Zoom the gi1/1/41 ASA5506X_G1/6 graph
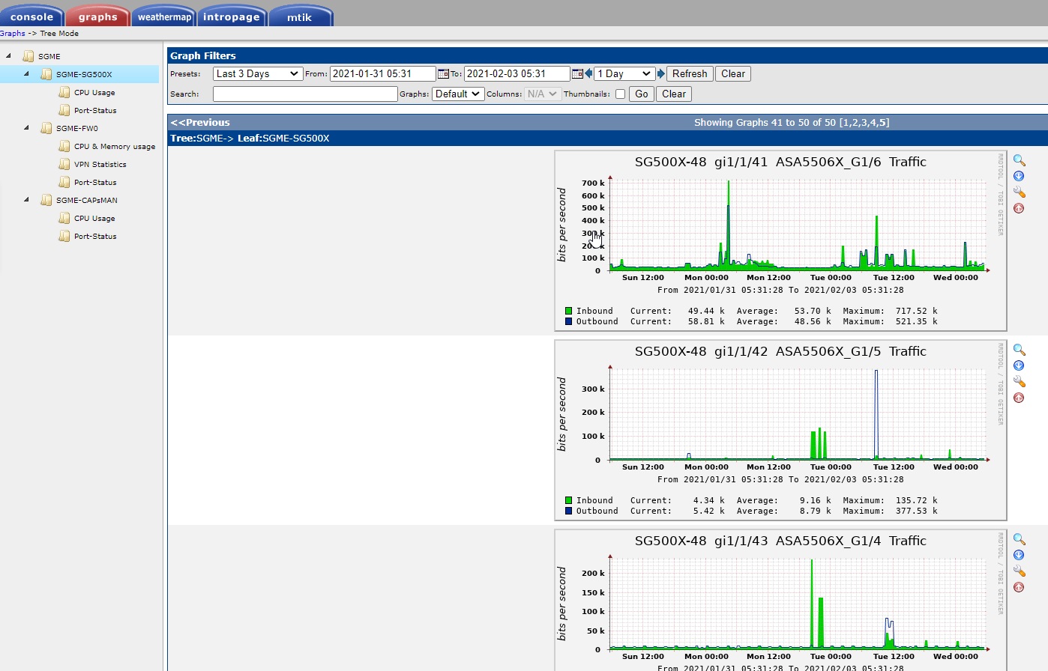 [1019, 160]
